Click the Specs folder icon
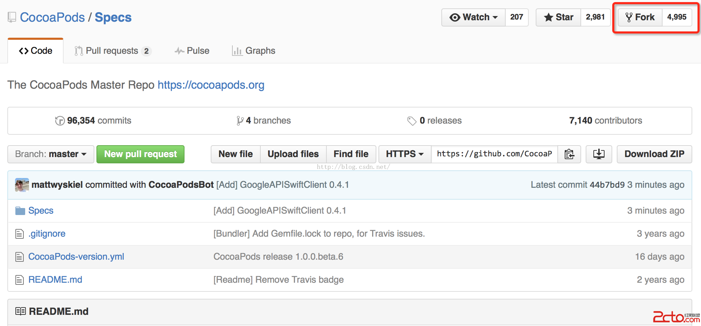Image resolution: width=701 pixels, height=326 pixels. (20, 211)
